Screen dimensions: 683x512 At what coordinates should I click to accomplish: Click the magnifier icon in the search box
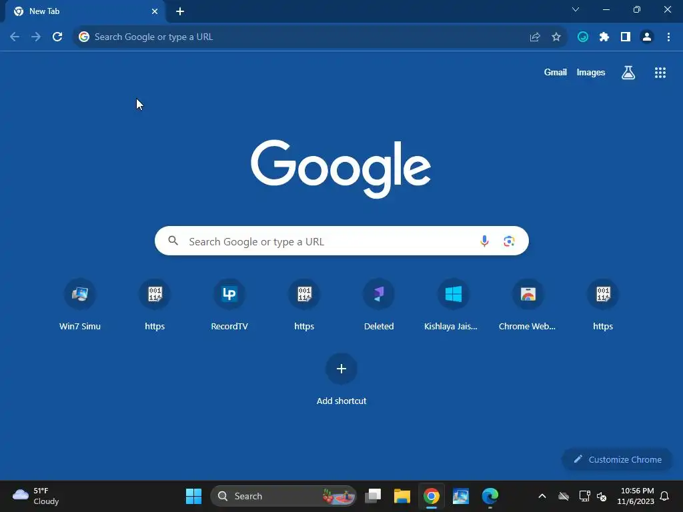click(173, 240)
